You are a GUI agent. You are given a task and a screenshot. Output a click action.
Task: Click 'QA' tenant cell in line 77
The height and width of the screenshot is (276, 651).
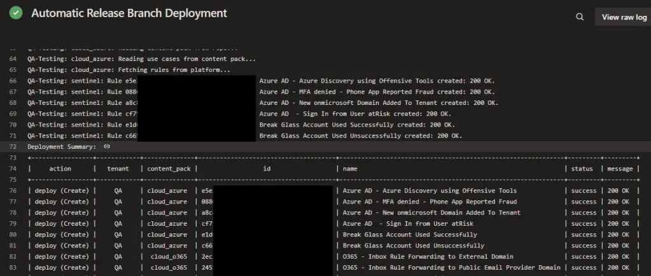pos(118,202)
